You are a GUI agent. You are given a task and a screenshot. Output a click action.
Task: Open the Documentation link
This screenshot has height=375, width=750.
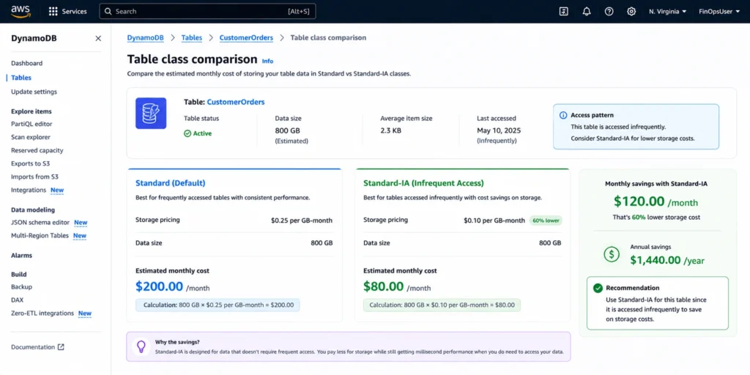tap(33, 347)
